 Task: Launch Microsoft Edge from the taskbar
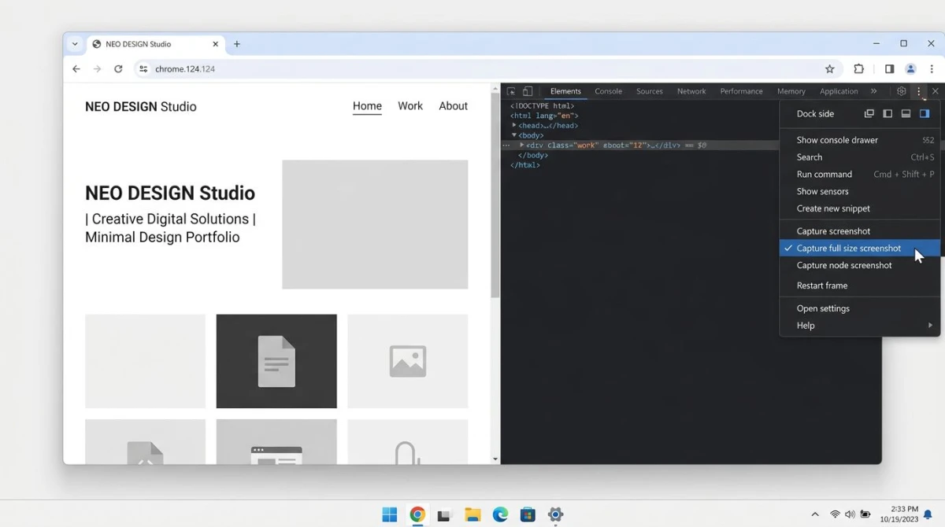500,514
